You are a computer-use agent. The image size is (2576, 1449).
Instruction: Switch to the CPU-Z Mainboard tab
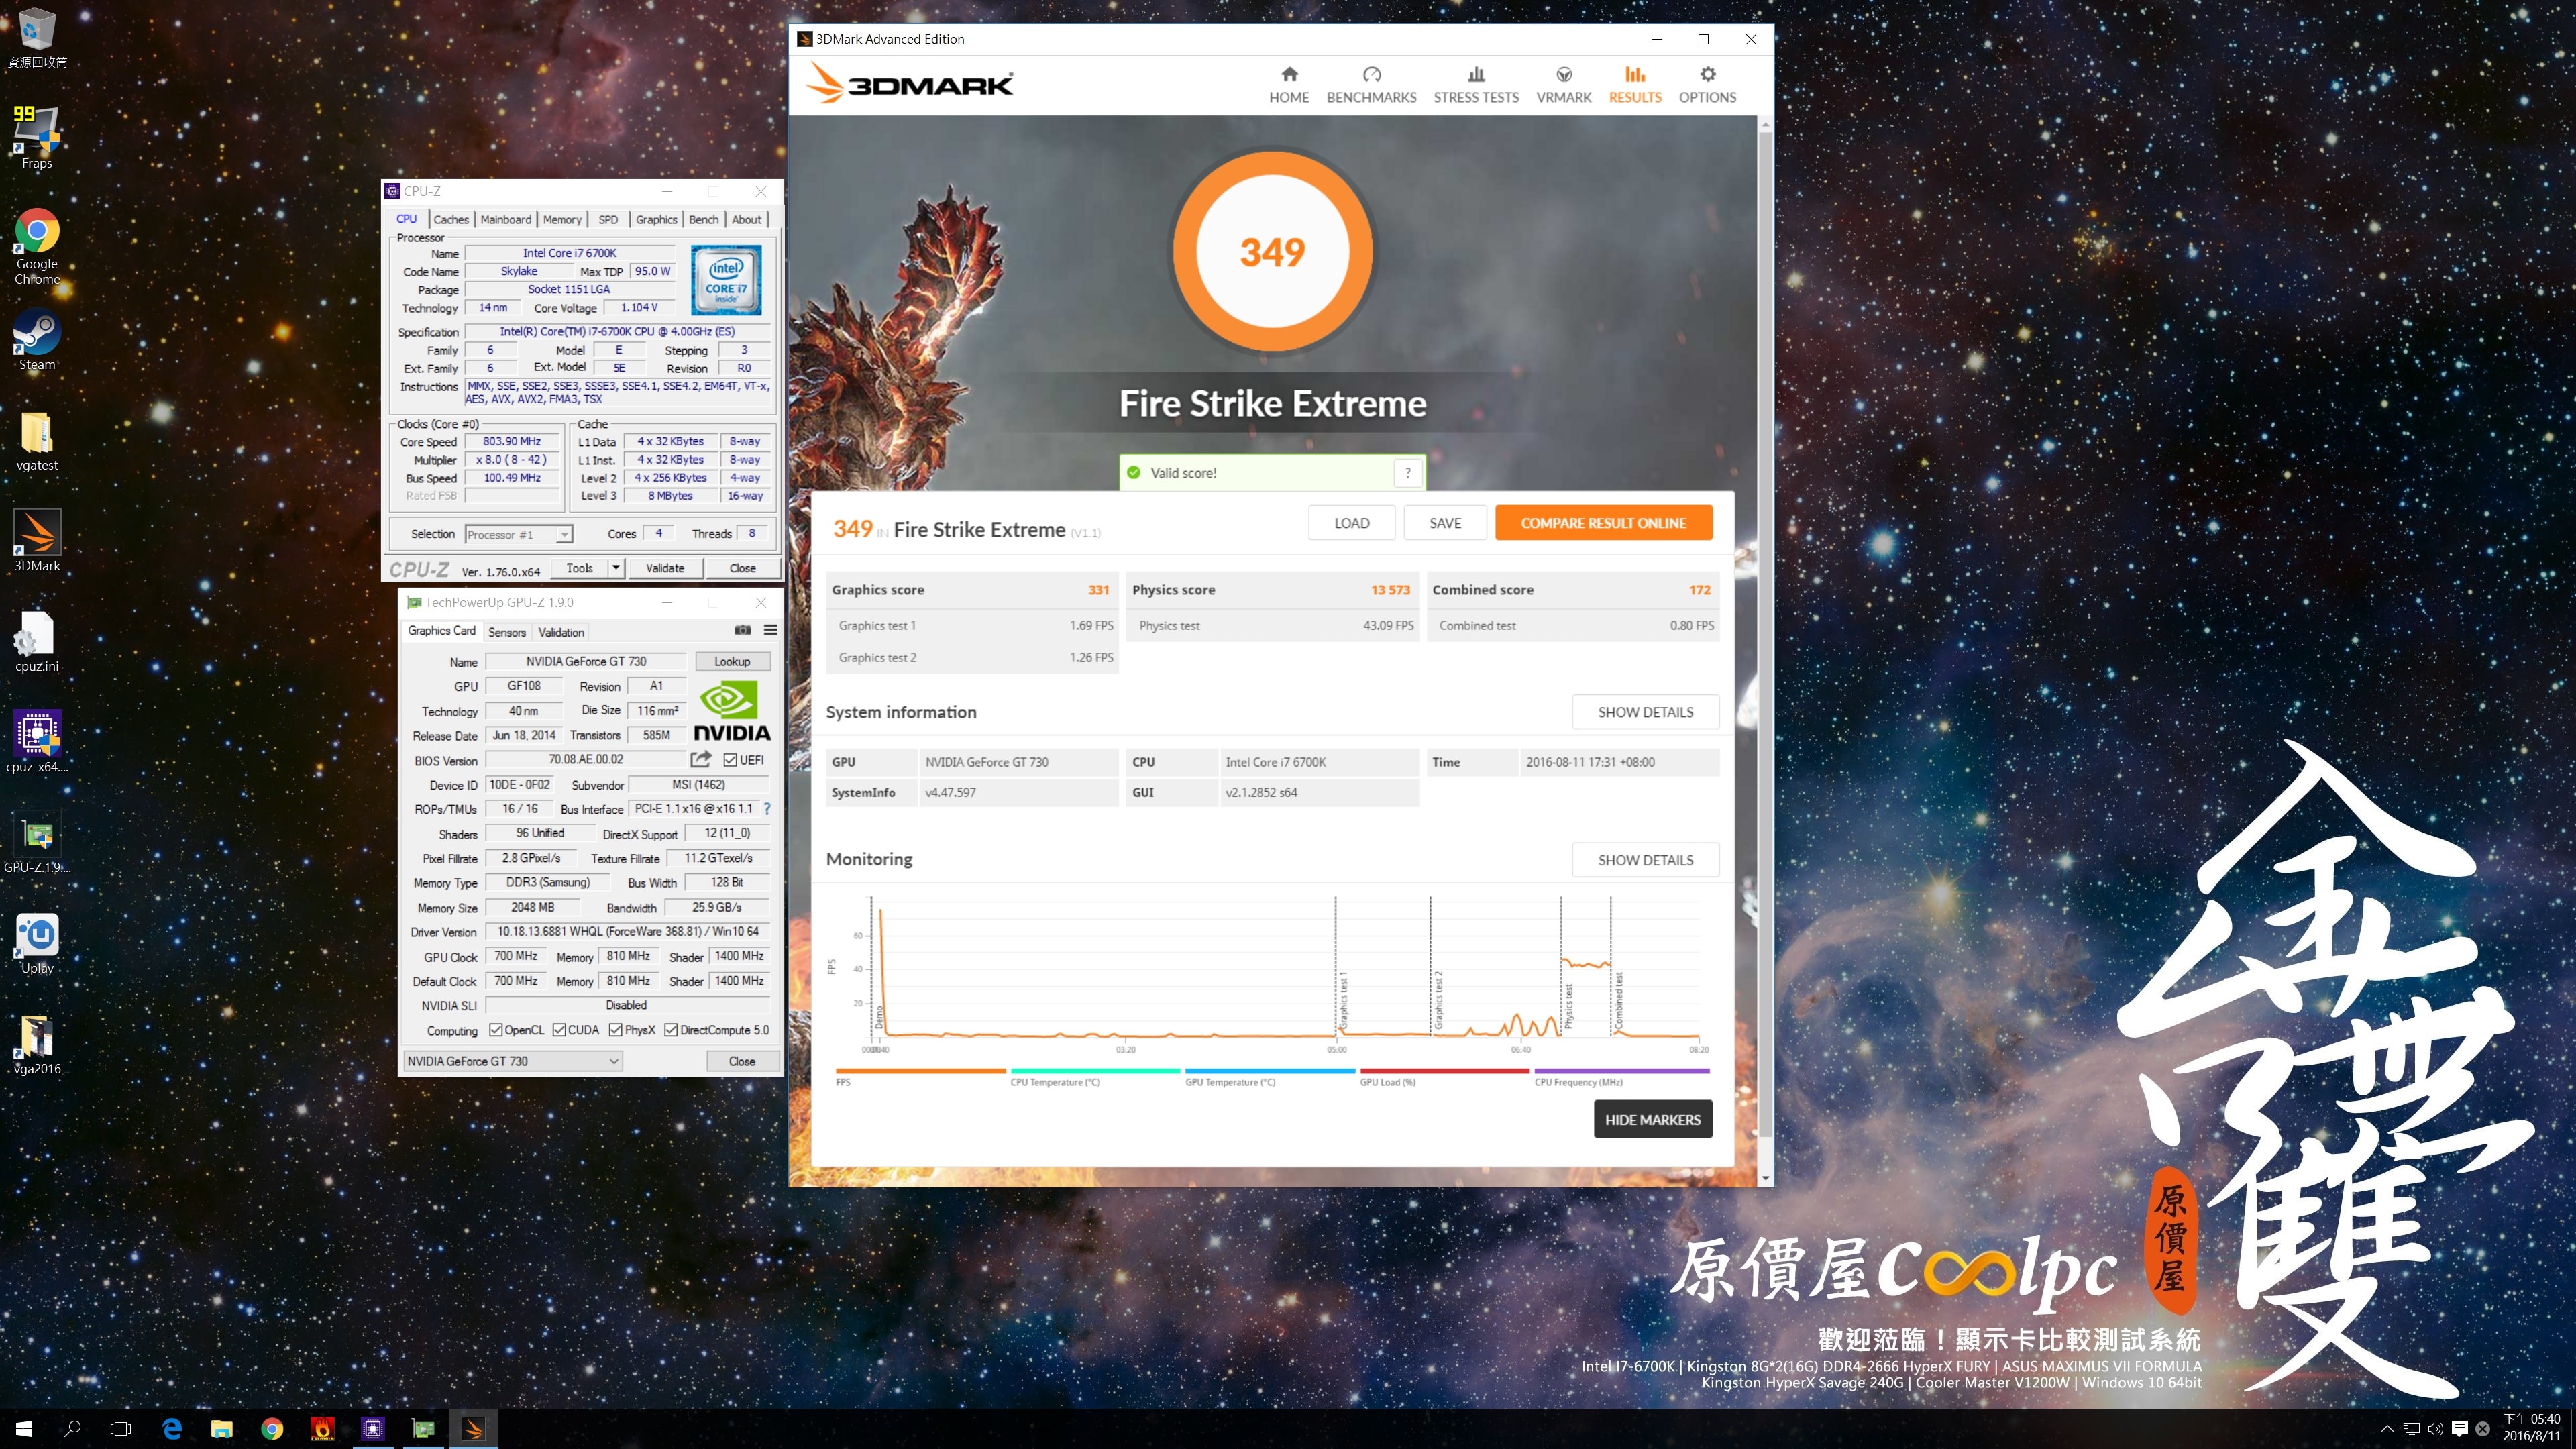505,219
